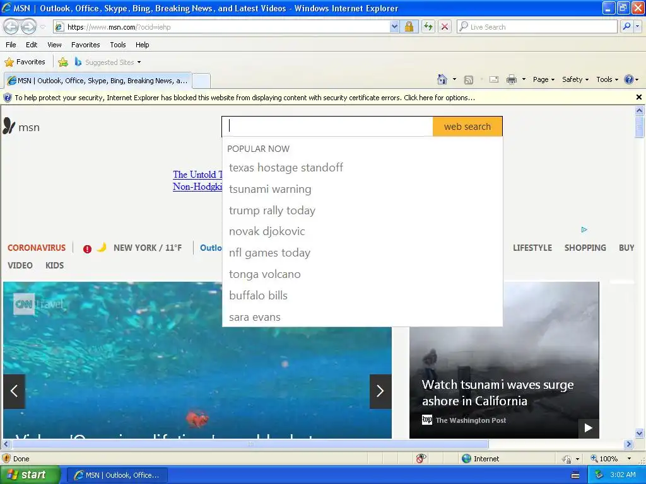Open the Page dropdown menu
Screen dimensions: 646x484
click(543, 79)
